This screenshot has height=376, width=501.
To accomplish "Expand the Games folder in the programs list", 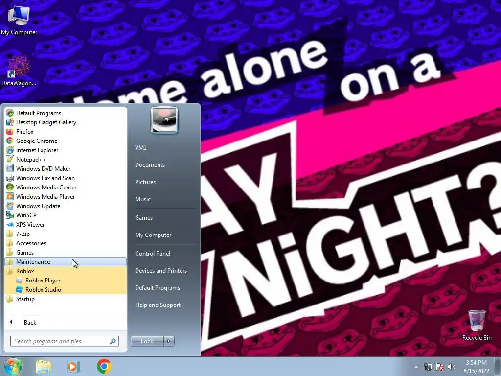I will tap(66, 252).
